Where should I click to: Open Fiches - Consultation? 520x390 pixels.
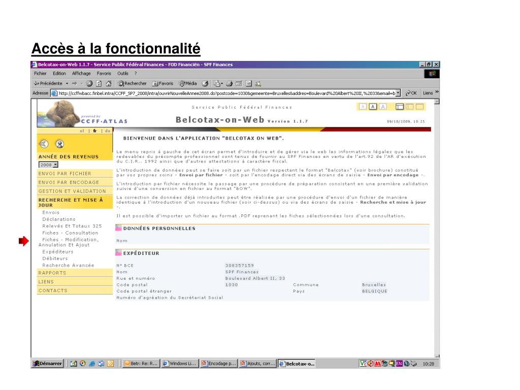(70, 233)
